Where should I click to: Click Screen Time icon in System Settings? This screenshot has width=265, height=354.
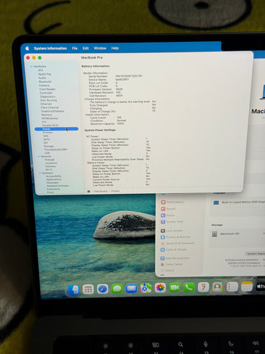(163, 222)
